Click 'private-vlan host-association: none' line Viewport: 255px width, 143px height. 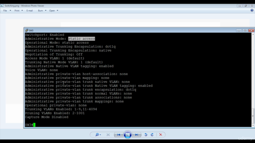[76, 74]
